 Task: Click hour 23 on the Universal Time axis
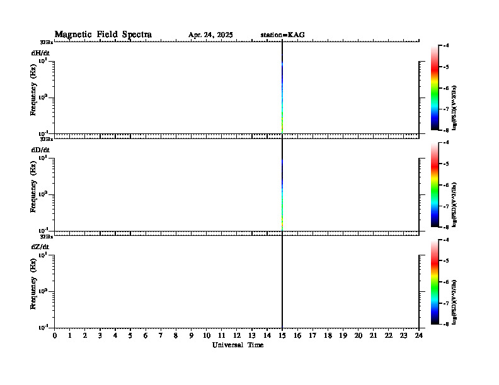point(404,335)
